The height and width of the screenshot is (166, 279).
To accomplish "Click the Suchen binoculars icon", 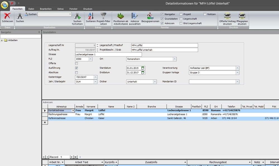I will click(x=20, y=16).
